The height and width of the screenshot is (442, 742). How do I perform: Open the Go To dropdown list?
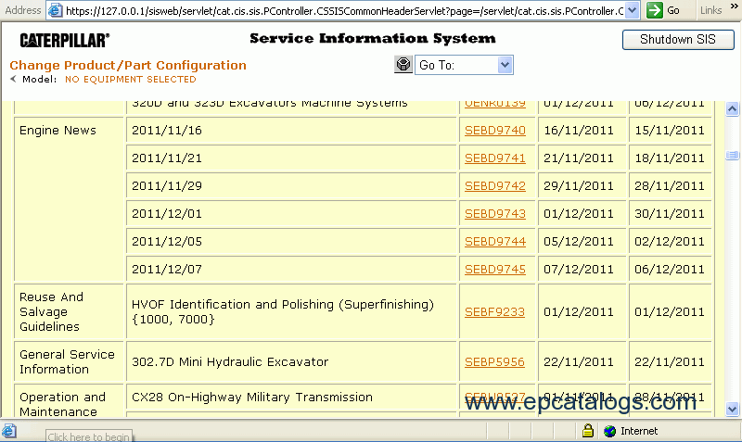point(505,65)
